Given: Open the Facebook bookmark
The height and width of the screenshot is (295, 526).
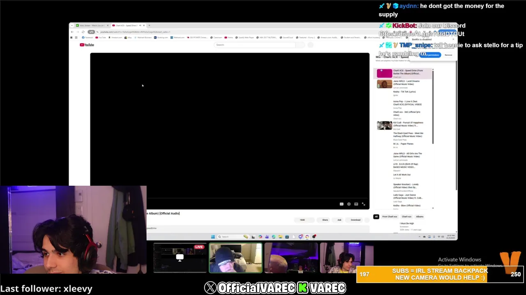Looking at the screenshot, I should pos(88,37).
